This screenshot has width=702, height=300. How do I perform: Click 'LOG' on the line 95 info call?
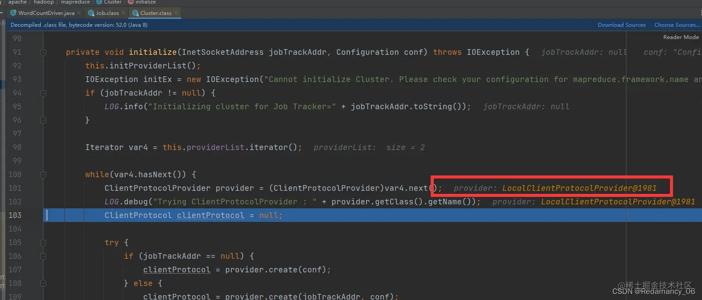(111, 107)
